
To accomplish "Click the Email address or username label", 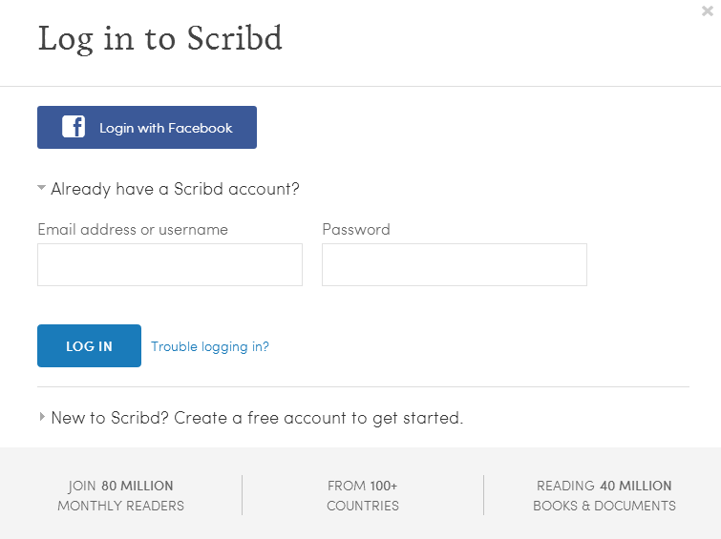I will [x=133, y=229].
